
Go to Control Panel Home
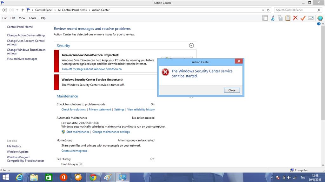pyautogui.click(x=20, y=27)
